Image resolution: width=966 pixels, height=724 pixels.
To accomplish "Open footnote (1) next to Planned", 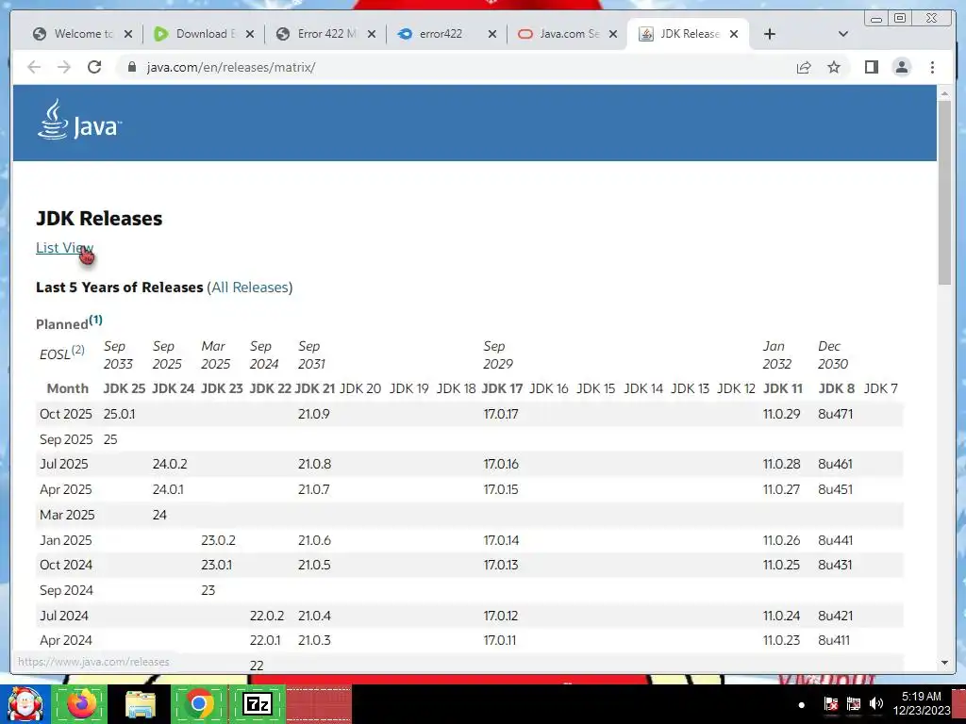I will coord(95,320).
